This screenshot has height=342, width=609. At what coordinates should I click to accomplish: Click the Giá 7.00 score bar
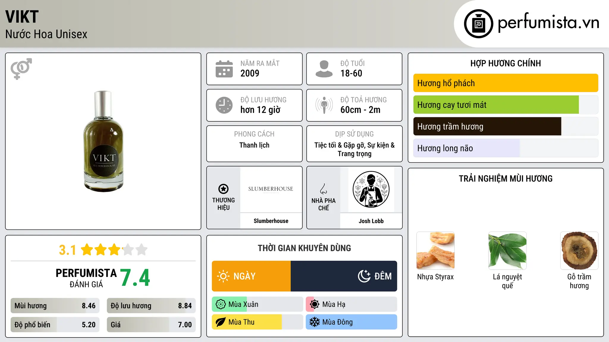coord(151,325)
